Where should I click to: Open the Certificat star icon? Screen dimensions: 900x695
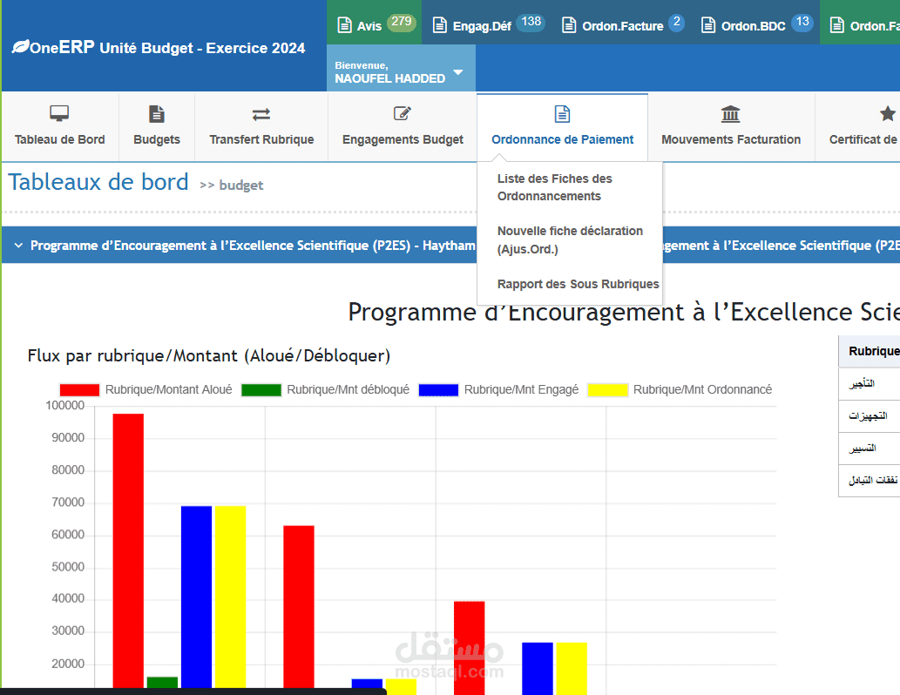pos(887,112)
